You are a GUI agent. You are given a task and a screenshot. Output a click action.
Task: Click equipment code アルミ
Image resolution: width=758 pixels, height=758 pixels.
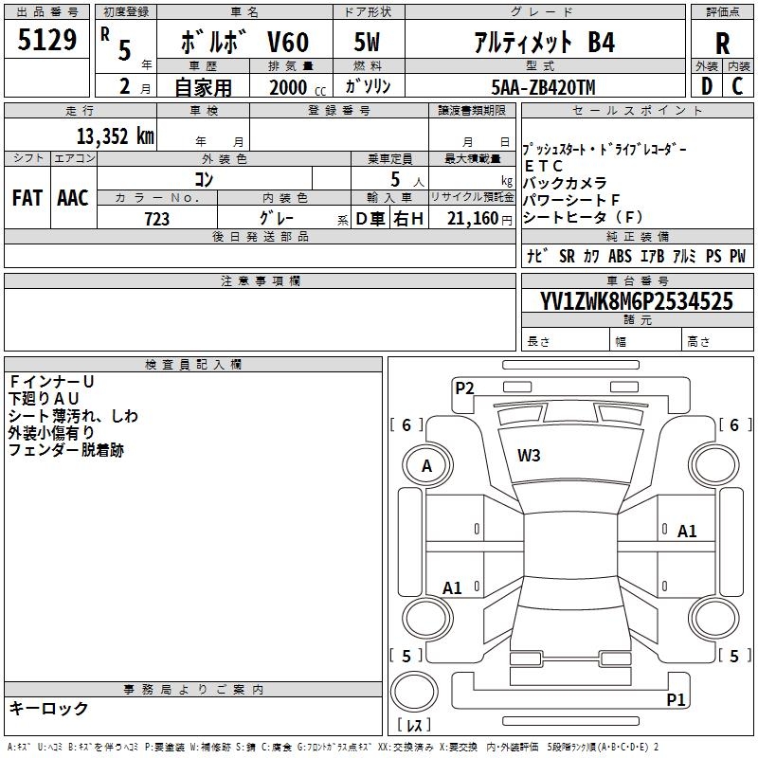click(x=684, y=256)
